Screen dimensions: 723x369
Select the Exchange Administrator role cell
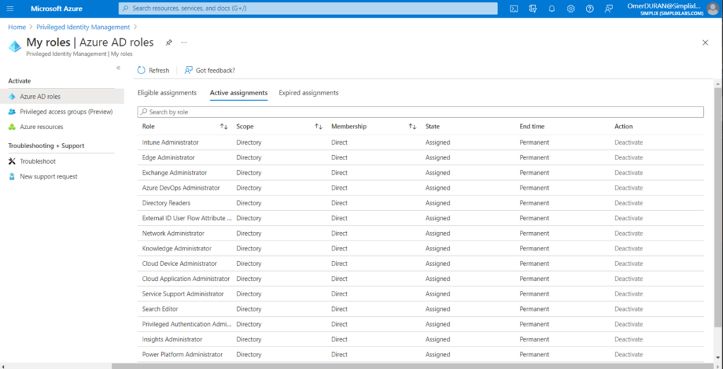click(174, 173)
